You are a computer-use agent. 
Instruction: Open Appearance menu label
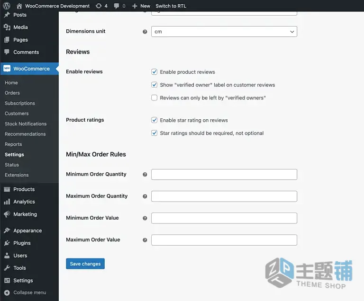click(27, 230)
